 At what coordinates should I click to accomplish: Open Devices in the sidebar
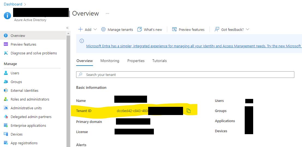pos(17,134)
